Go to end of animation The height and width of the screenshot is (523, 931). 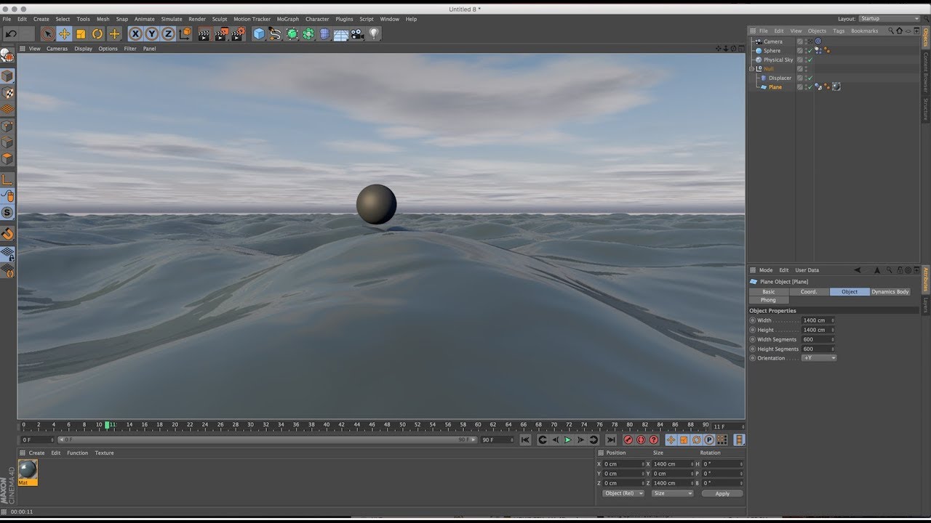tap(611, 440)
